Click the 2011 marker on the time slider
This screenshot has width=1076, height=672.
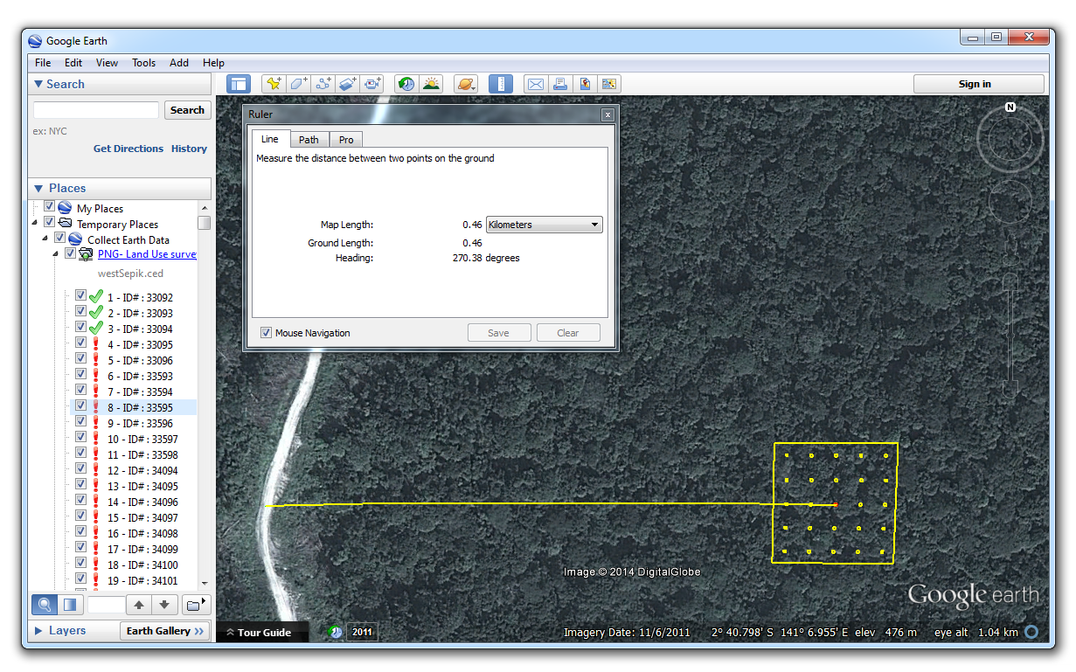pos(361,631)
